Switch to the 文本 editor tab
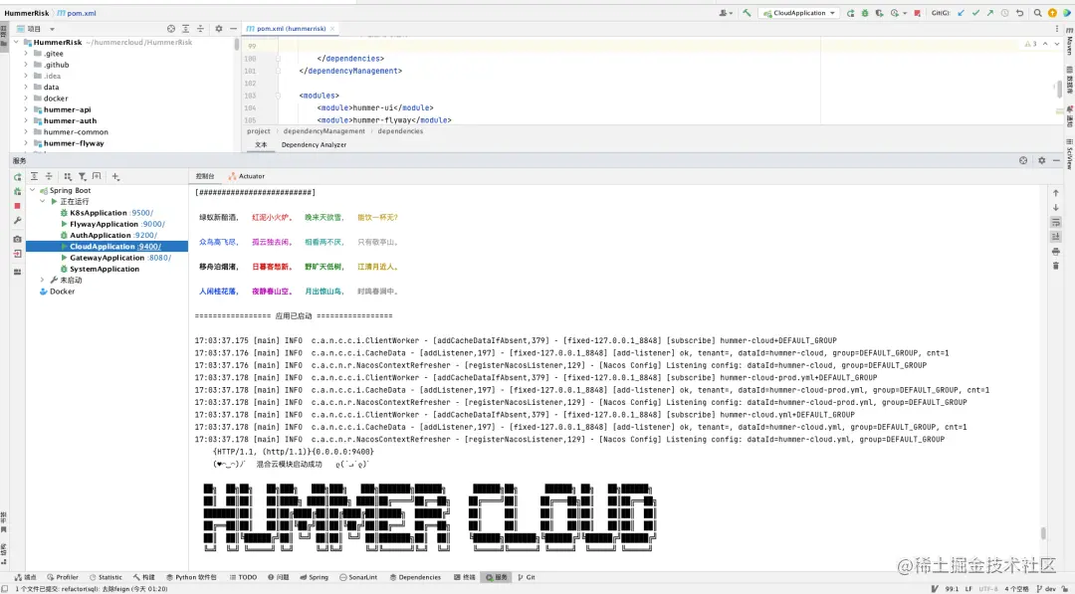This screenshot has height=594, width=1075. click(261, 144)
